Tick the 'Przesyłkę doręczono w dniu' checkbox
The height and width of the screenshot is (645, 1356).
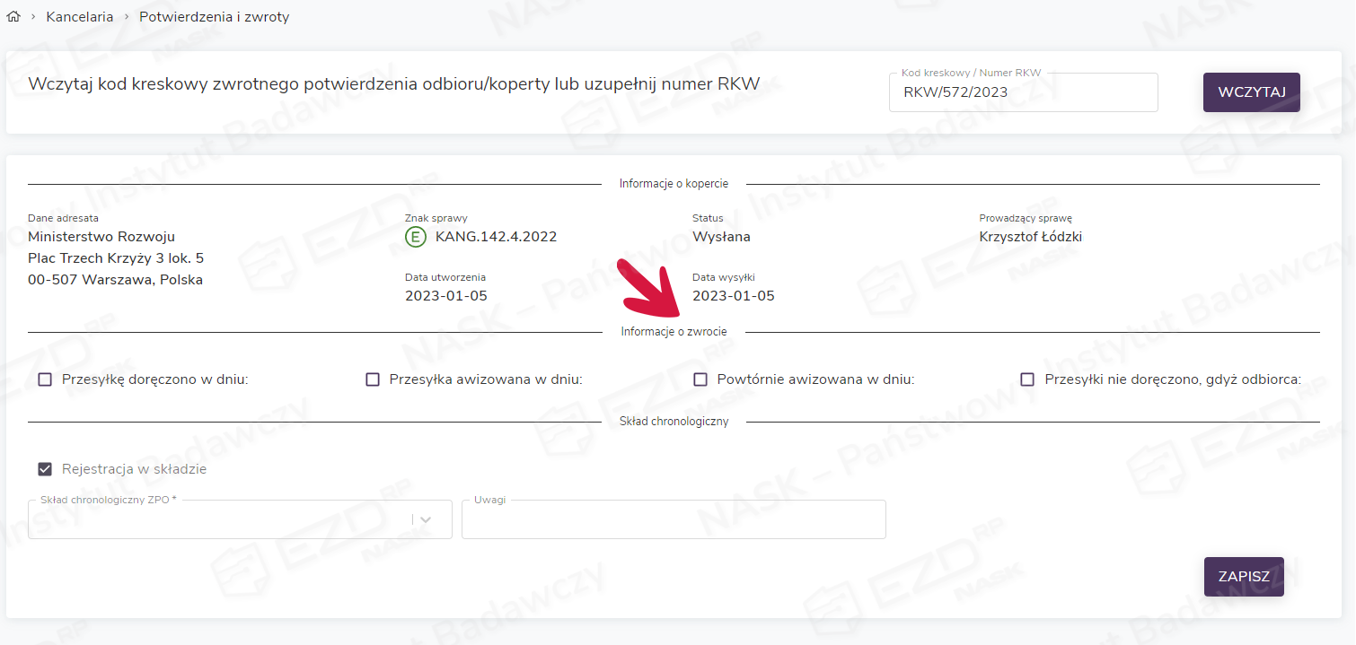point(45,379)
